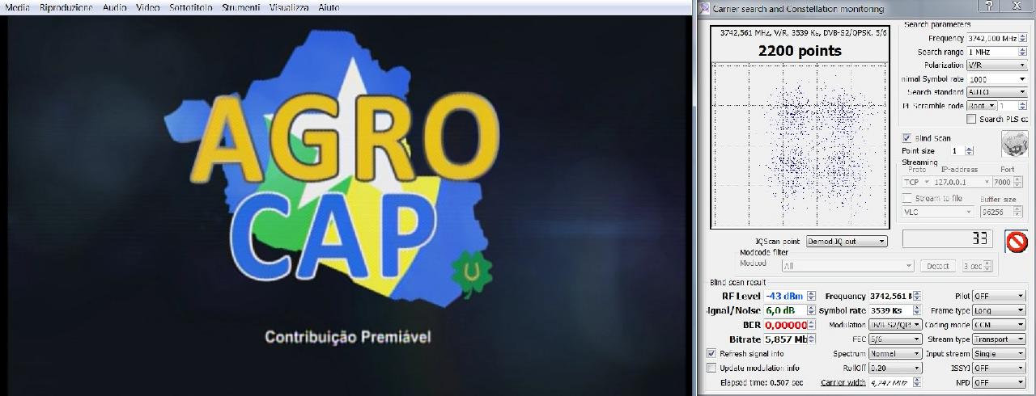This screenshot has height=396, width=1036.
Task: Open the Visualizza menu
Action: 289,7
